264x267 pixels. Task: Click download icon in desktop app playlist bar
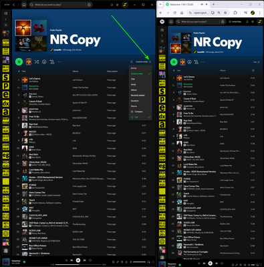pyautogui.click(x=44, y=62)
